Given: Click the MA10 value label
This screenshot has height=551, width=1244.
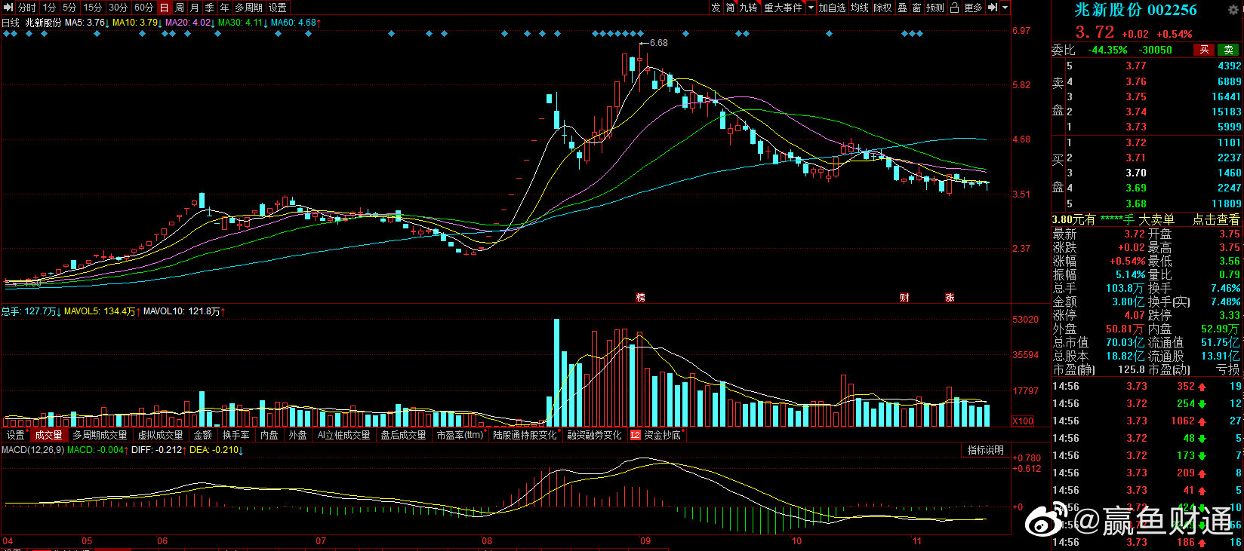Looking at the screenshot, I should pos(137,23).
